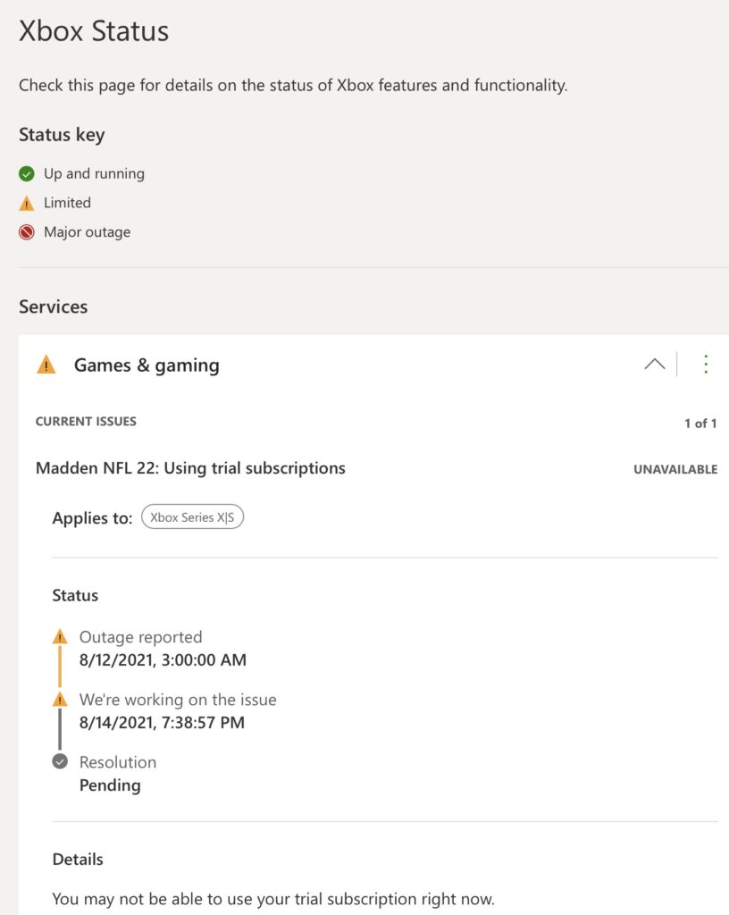Click the 8/12/2021 outage reported timestamp
Screen dimensions: 729x915
[x=163, y=660]
